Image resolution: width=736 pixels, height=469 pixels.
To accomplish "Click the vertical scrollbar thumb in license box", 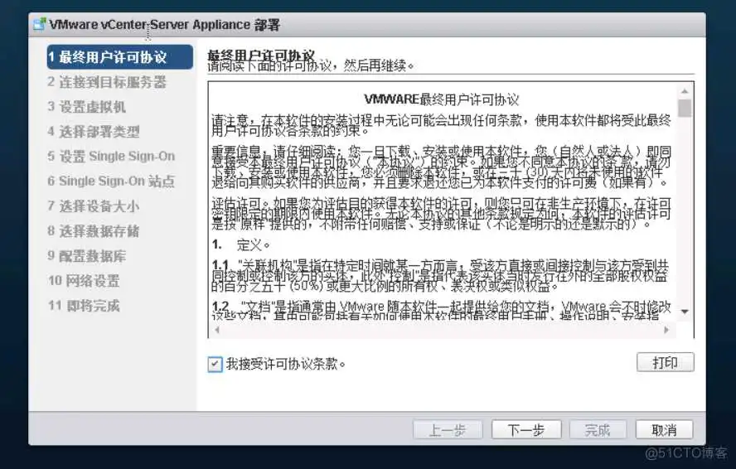I will 685,108.
